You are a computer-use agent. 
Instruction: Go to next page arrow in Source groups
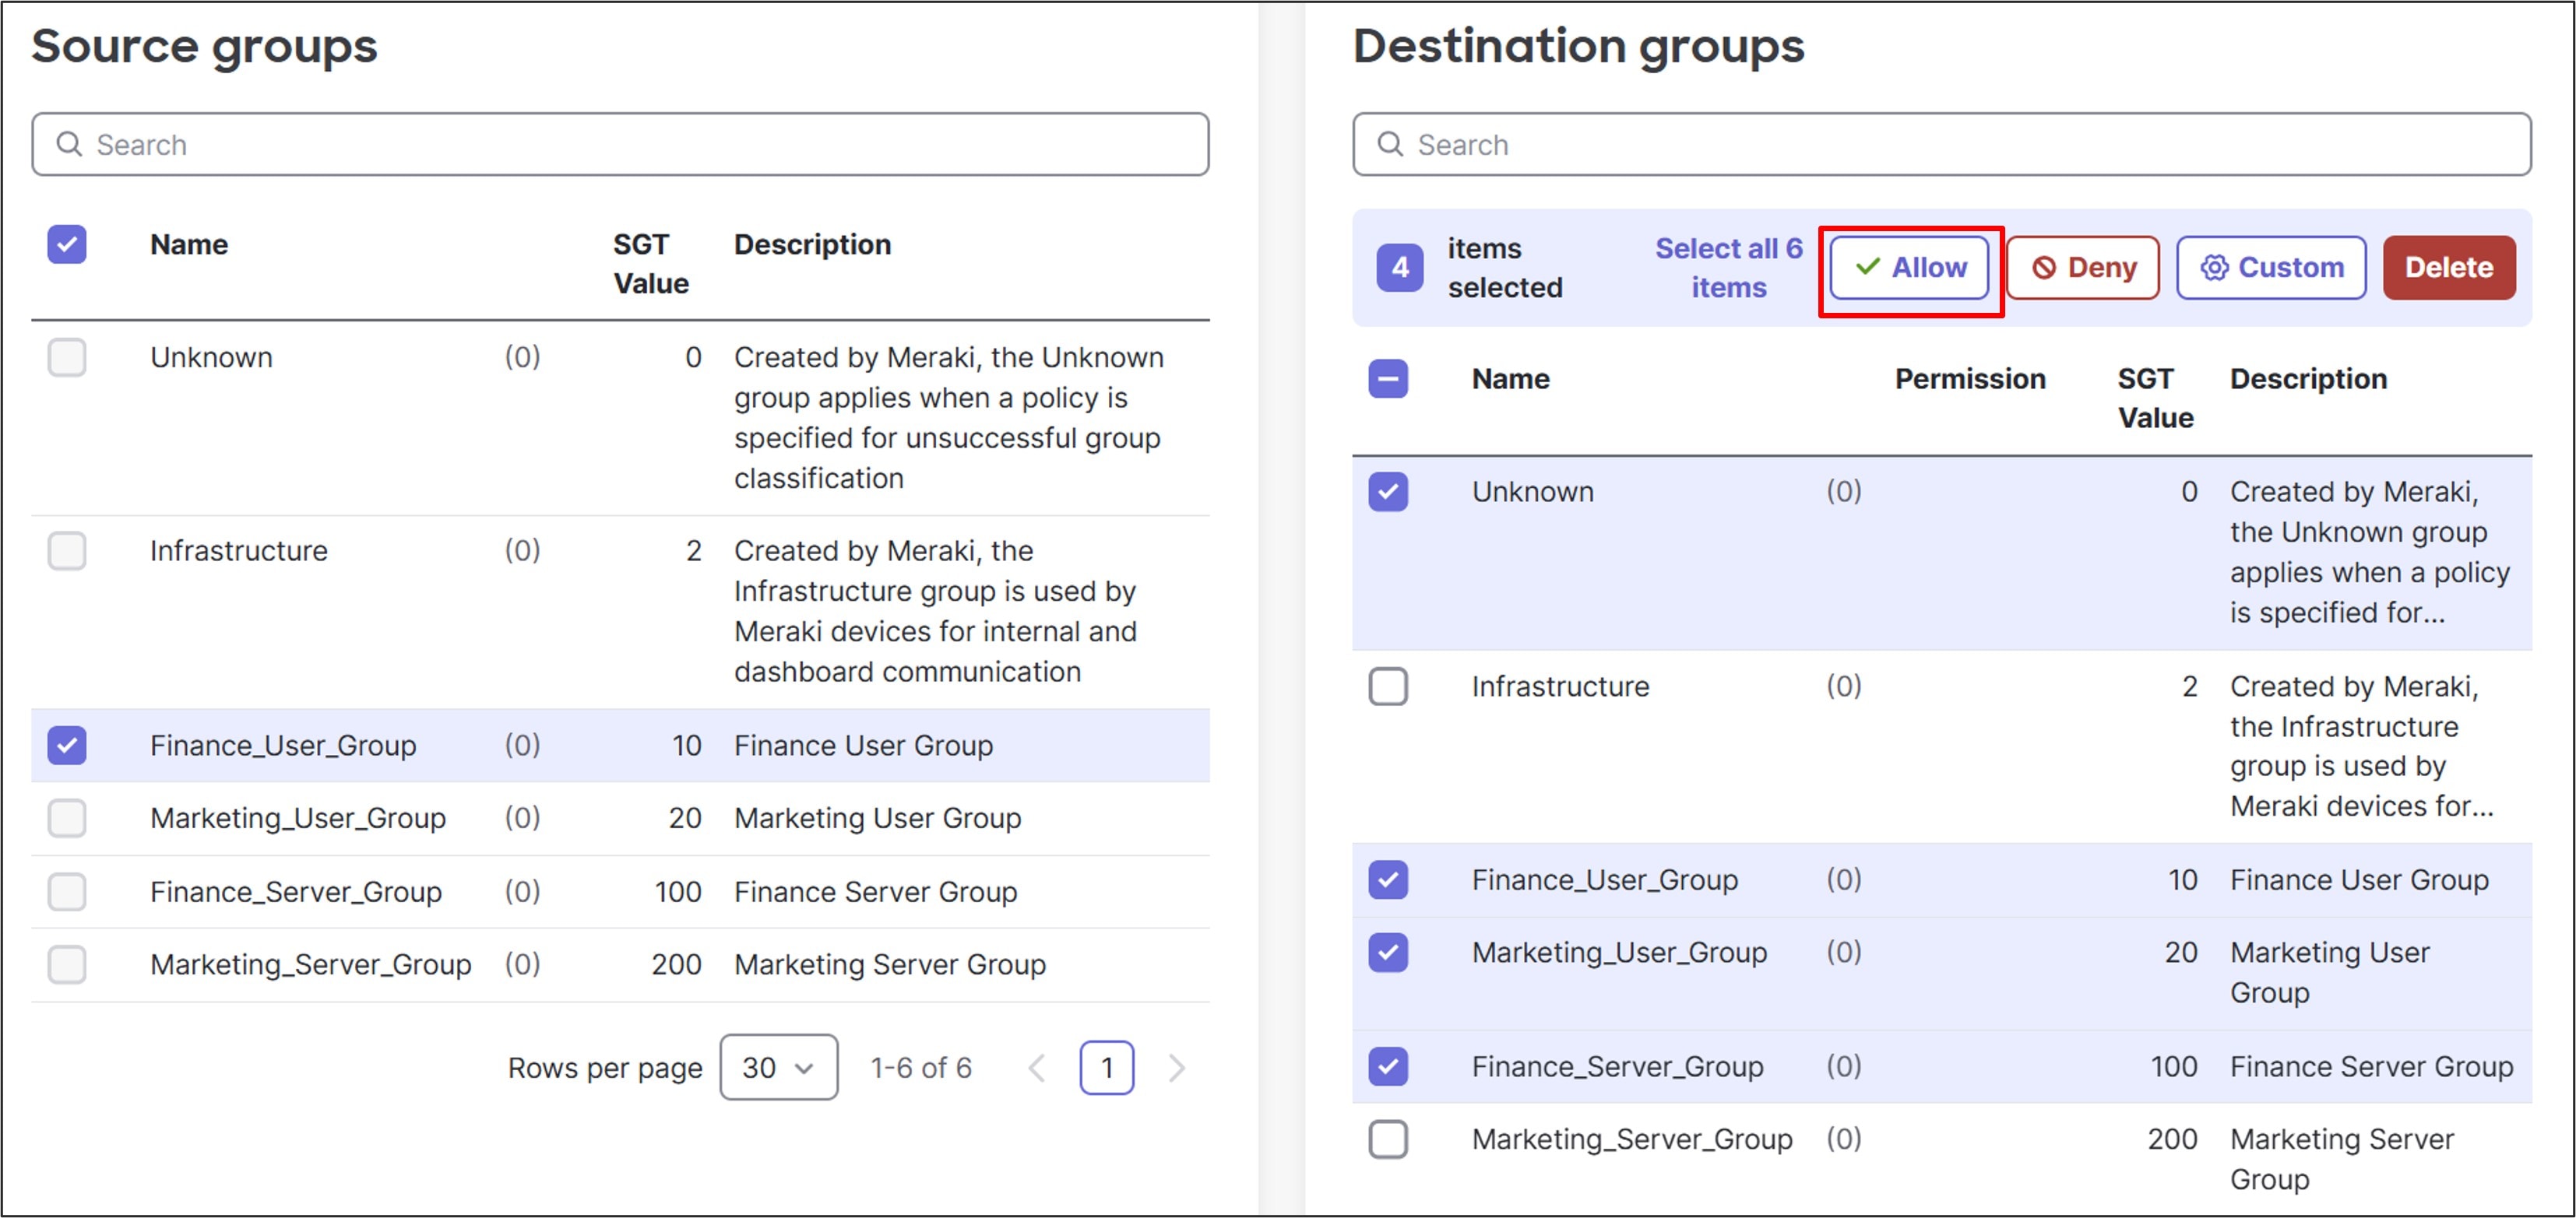click(x=1177, y=1068)
